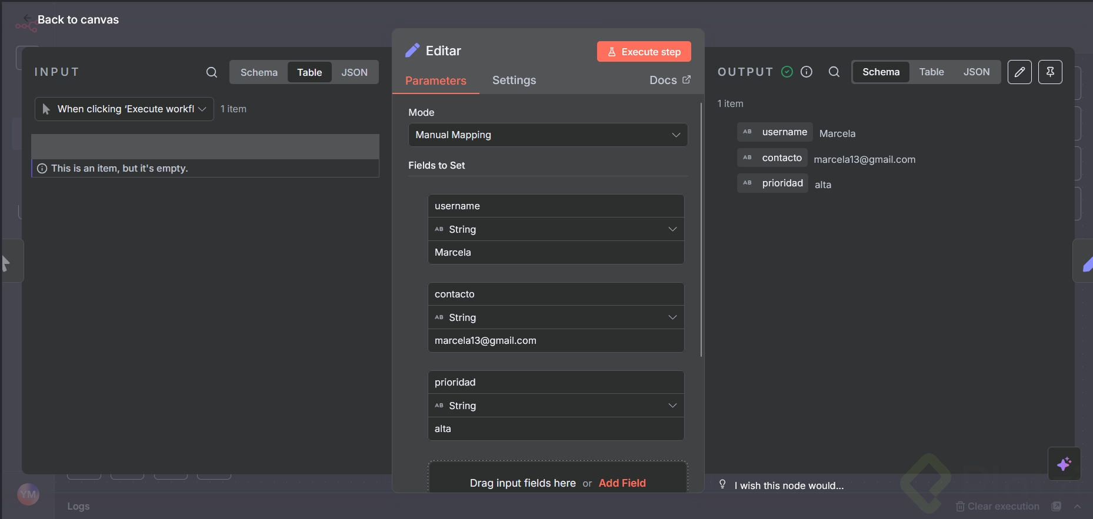Viewport: 1093px width, 519px height.
Task: Click the Back to canvas arrow icon
Action: coord(26,18)
